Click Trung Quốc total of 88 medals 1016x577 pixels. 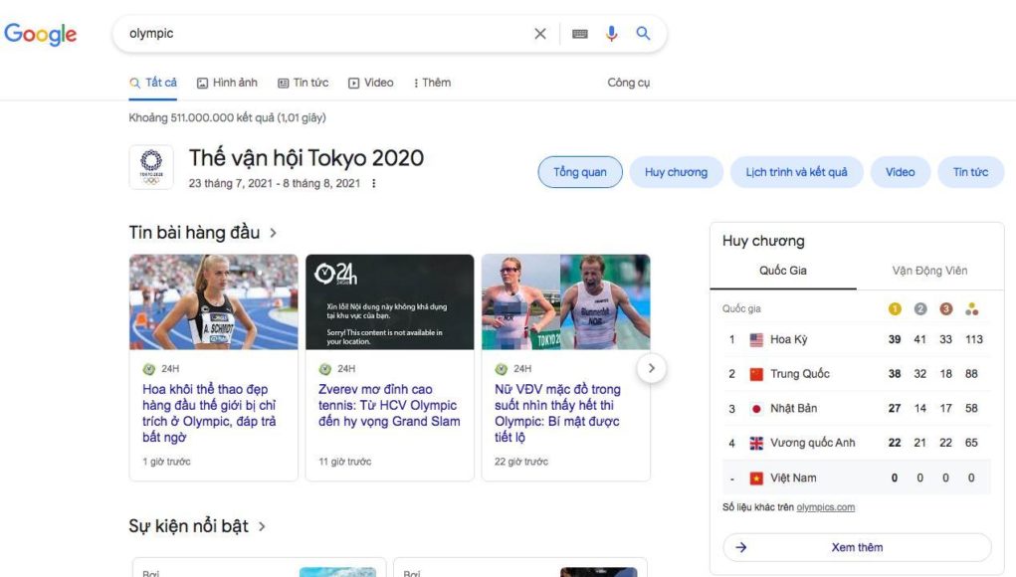pyautogui.click(x=971, y=374)
